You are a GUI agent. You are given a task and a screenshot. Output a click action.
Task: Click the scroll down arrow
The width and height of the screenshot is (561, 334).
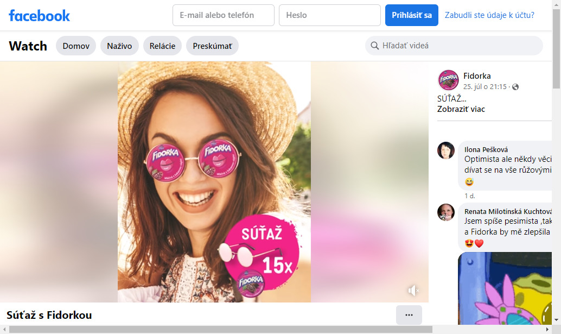(556, 320)
